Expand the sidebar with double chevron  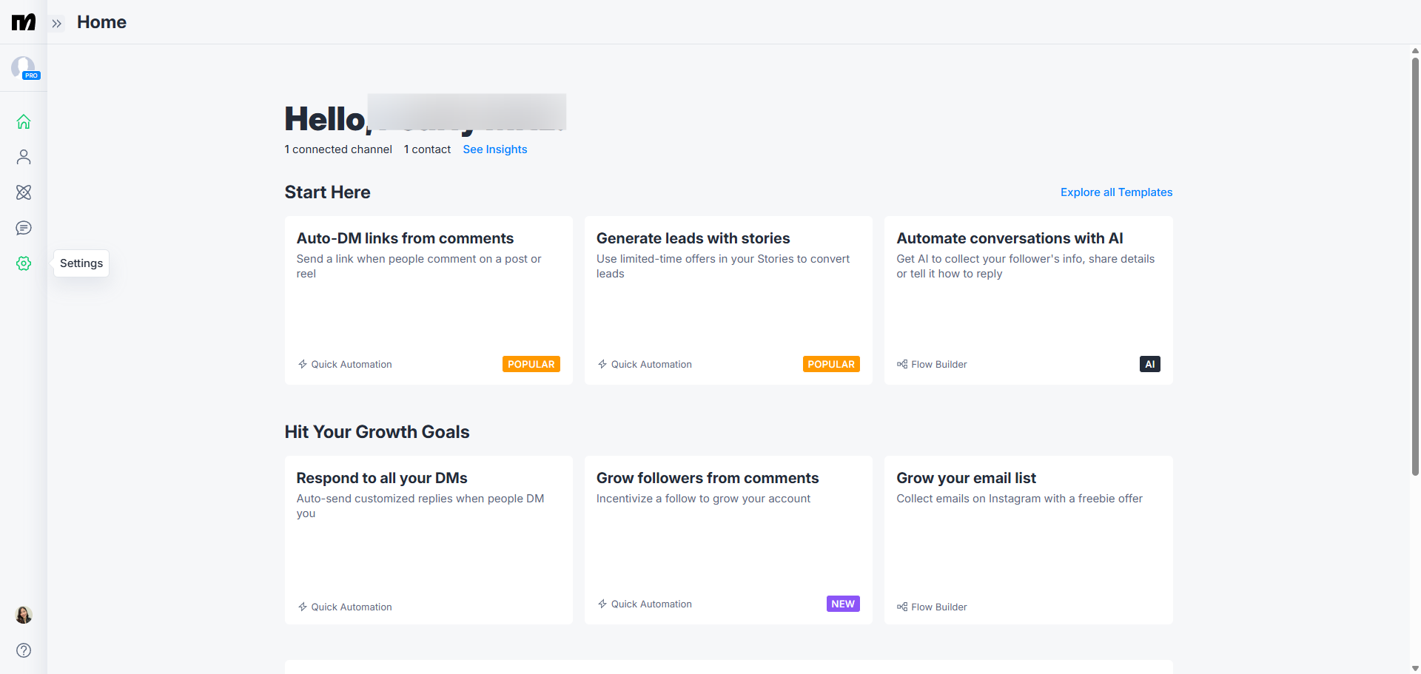(x=57, y=24)
